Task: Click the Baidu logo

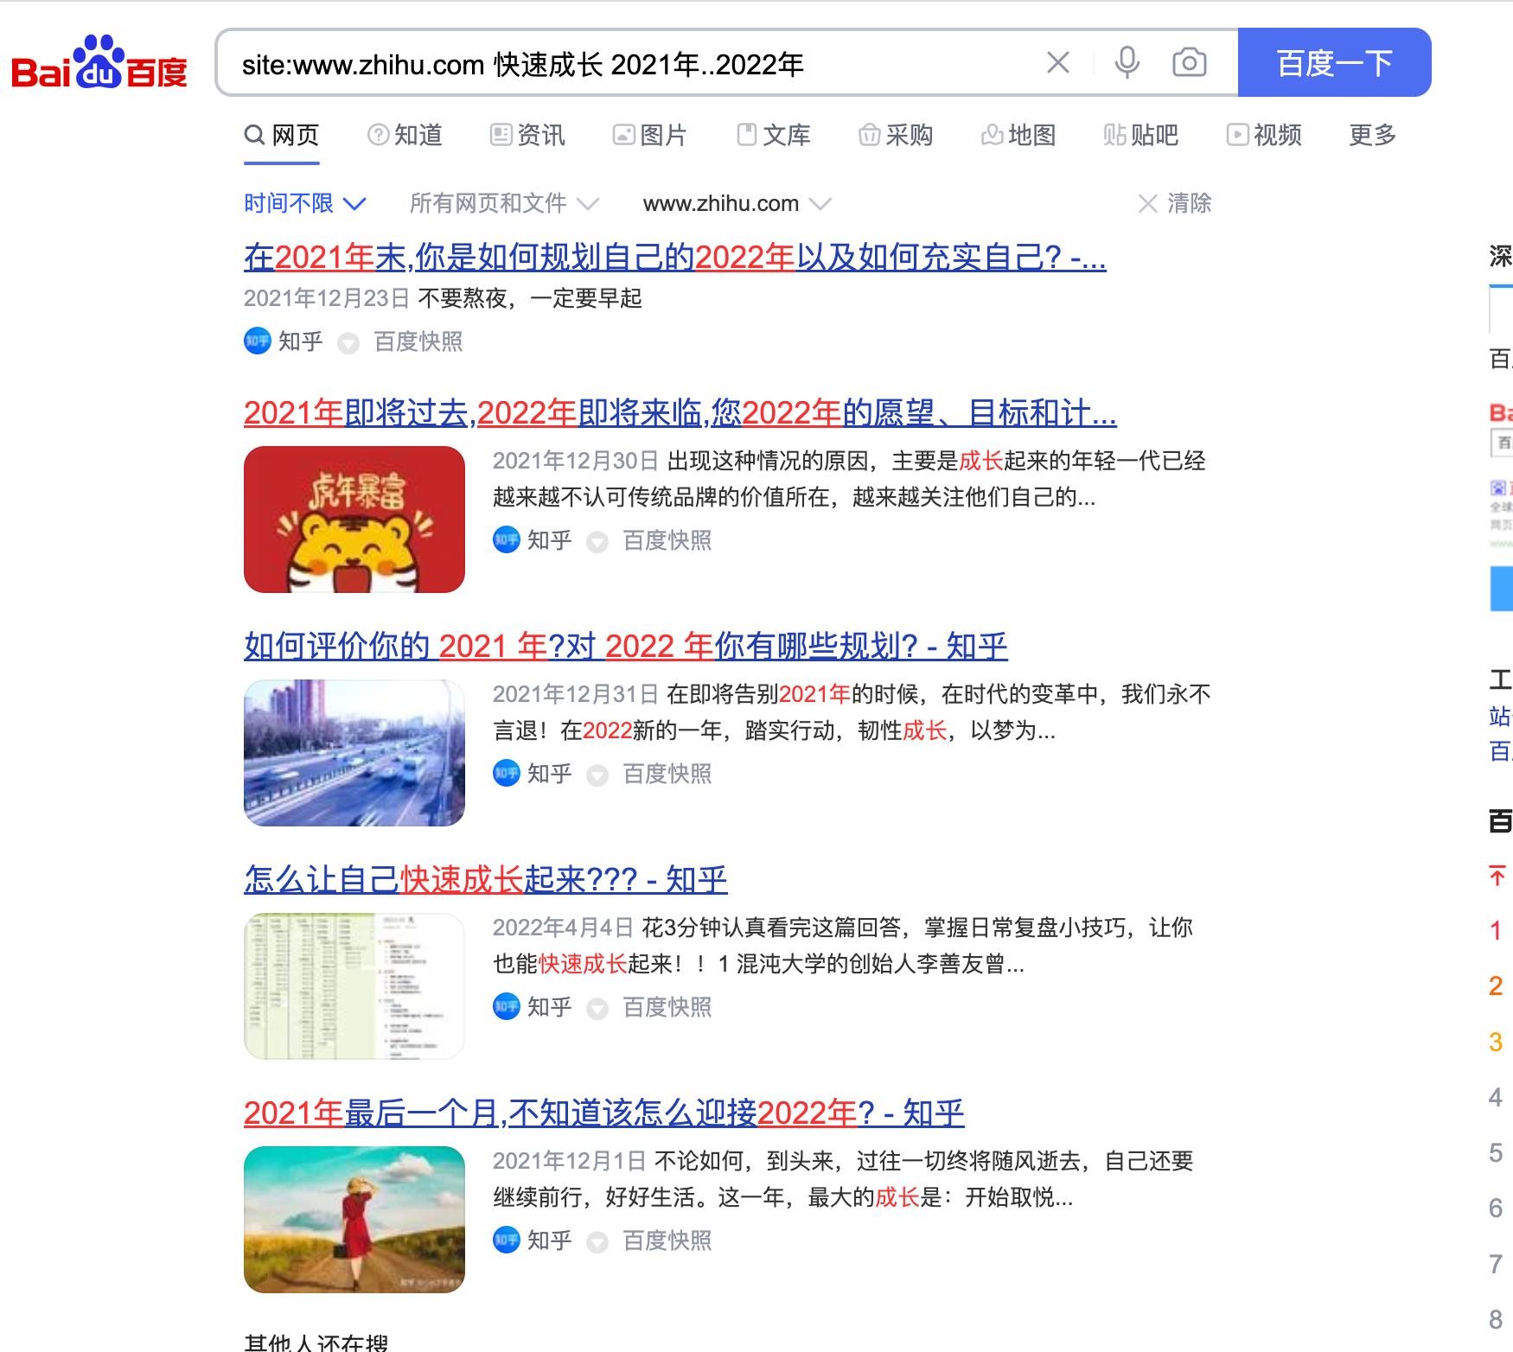Action: click(x=98, y=65)
